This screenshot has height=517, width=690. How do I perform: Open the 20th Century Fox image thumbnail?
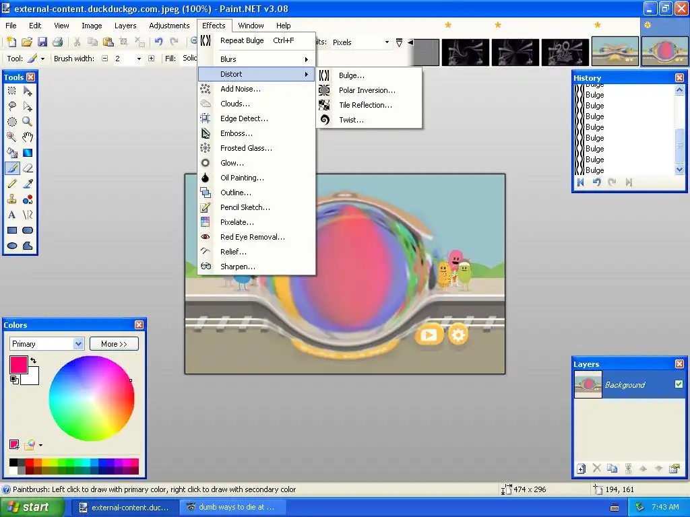[565, 53]
